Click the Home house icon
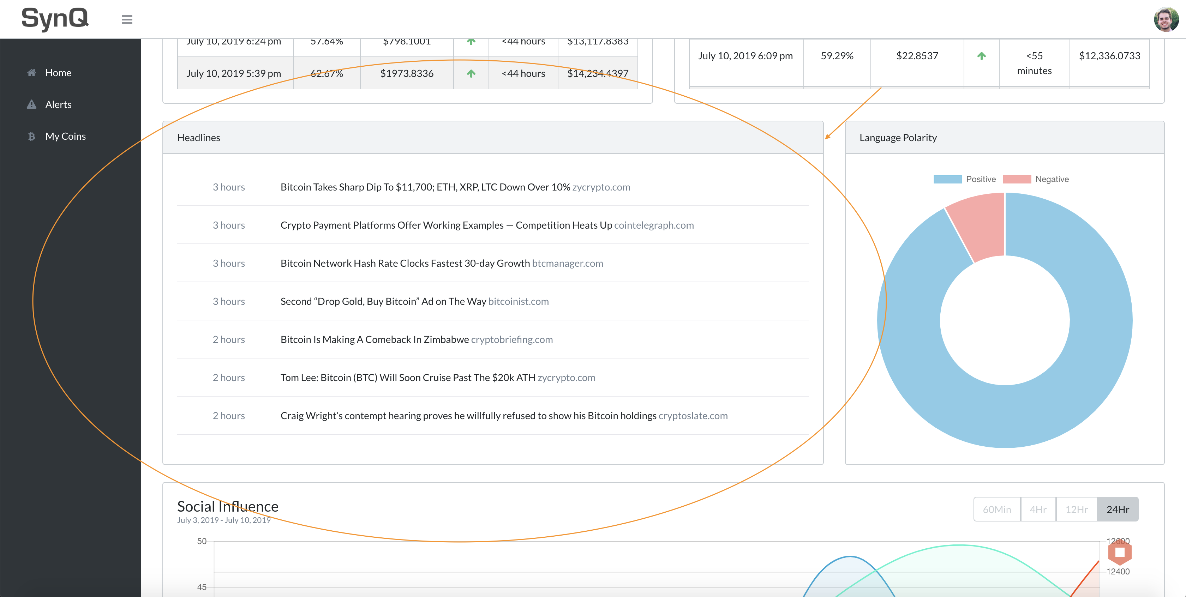 (x=31, y=73)
